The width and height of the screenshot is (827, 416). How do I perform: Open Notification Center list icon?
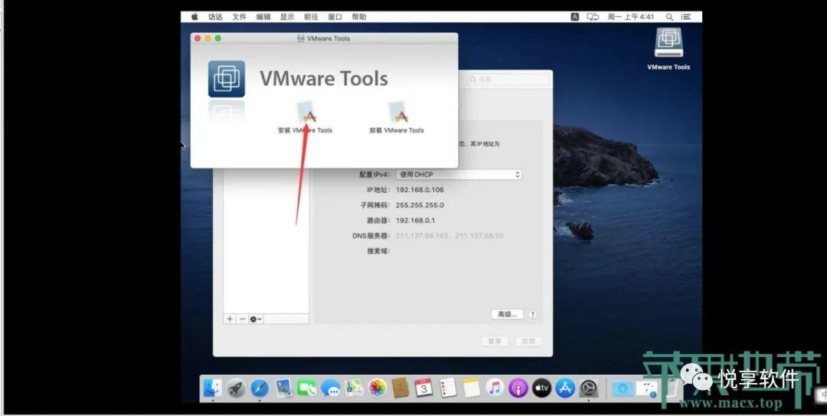click(x=685, y=17)
